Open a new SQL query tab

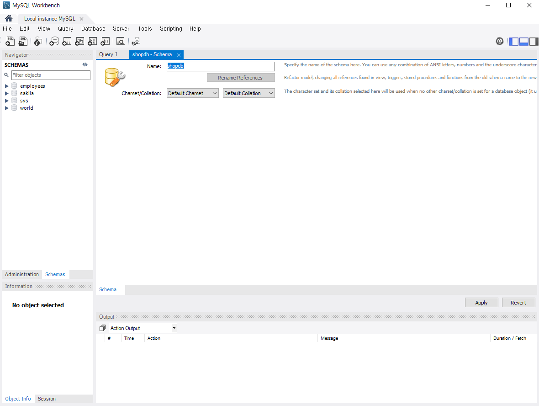[x=10, y=41]
